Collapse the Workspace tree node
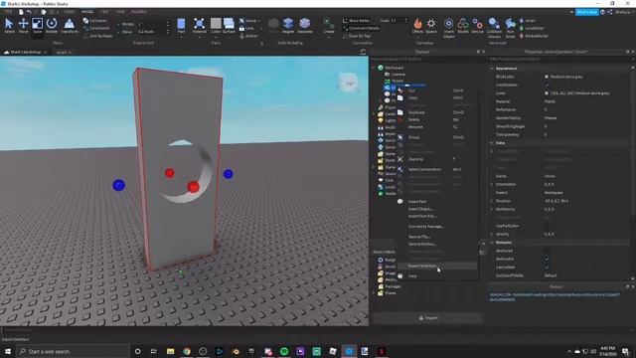636x358 pixels. coord(374,68)
